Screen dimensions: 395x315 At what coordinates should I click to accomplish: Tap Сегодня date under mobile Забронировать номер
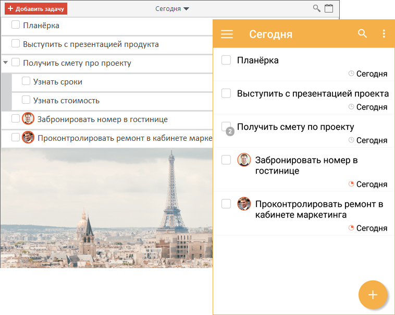(x=372, y=184)
